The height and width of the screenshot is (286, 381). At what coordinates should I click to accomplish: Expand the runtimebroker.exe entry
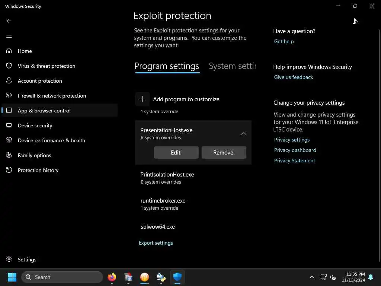pyautogui.click(x=193, y=204)
